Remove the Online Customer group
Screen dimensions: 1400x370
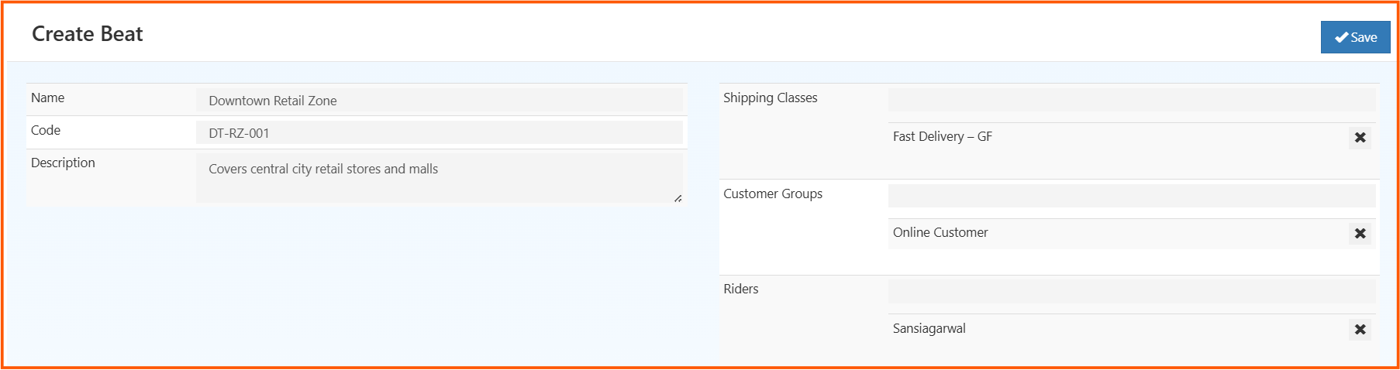click(1360, 234)
